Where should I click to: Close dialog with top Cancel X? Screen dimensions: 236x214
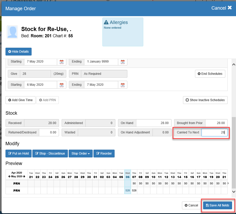coord(221,8)
